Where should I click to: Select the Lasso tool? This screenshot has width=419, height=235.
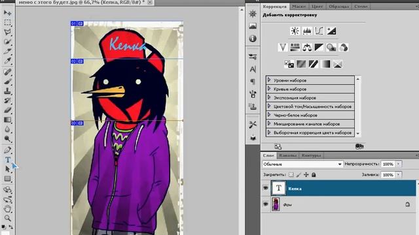point(7,32)
